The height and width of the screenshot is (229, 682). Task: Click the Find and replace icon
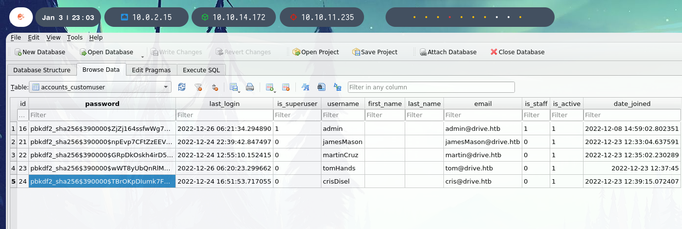tap(337, 87)
